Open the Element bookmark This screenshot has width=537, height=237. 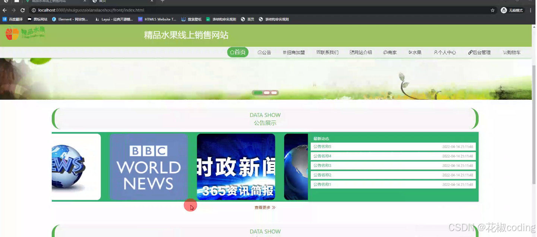coord(70,19)
